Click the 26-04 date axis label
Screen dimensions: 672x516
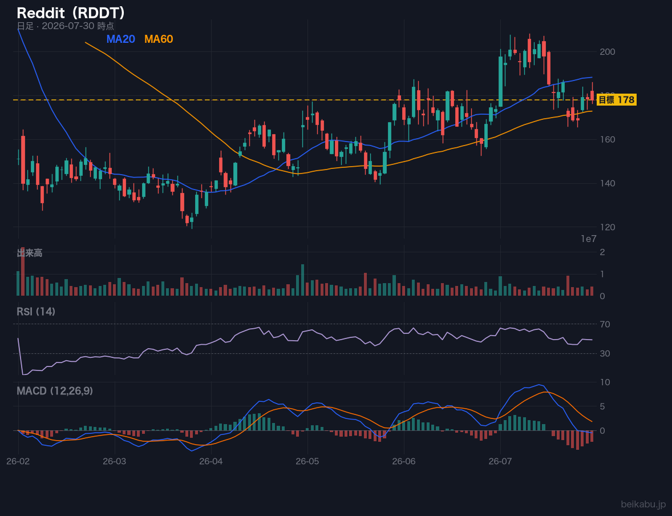coord(211,462)
